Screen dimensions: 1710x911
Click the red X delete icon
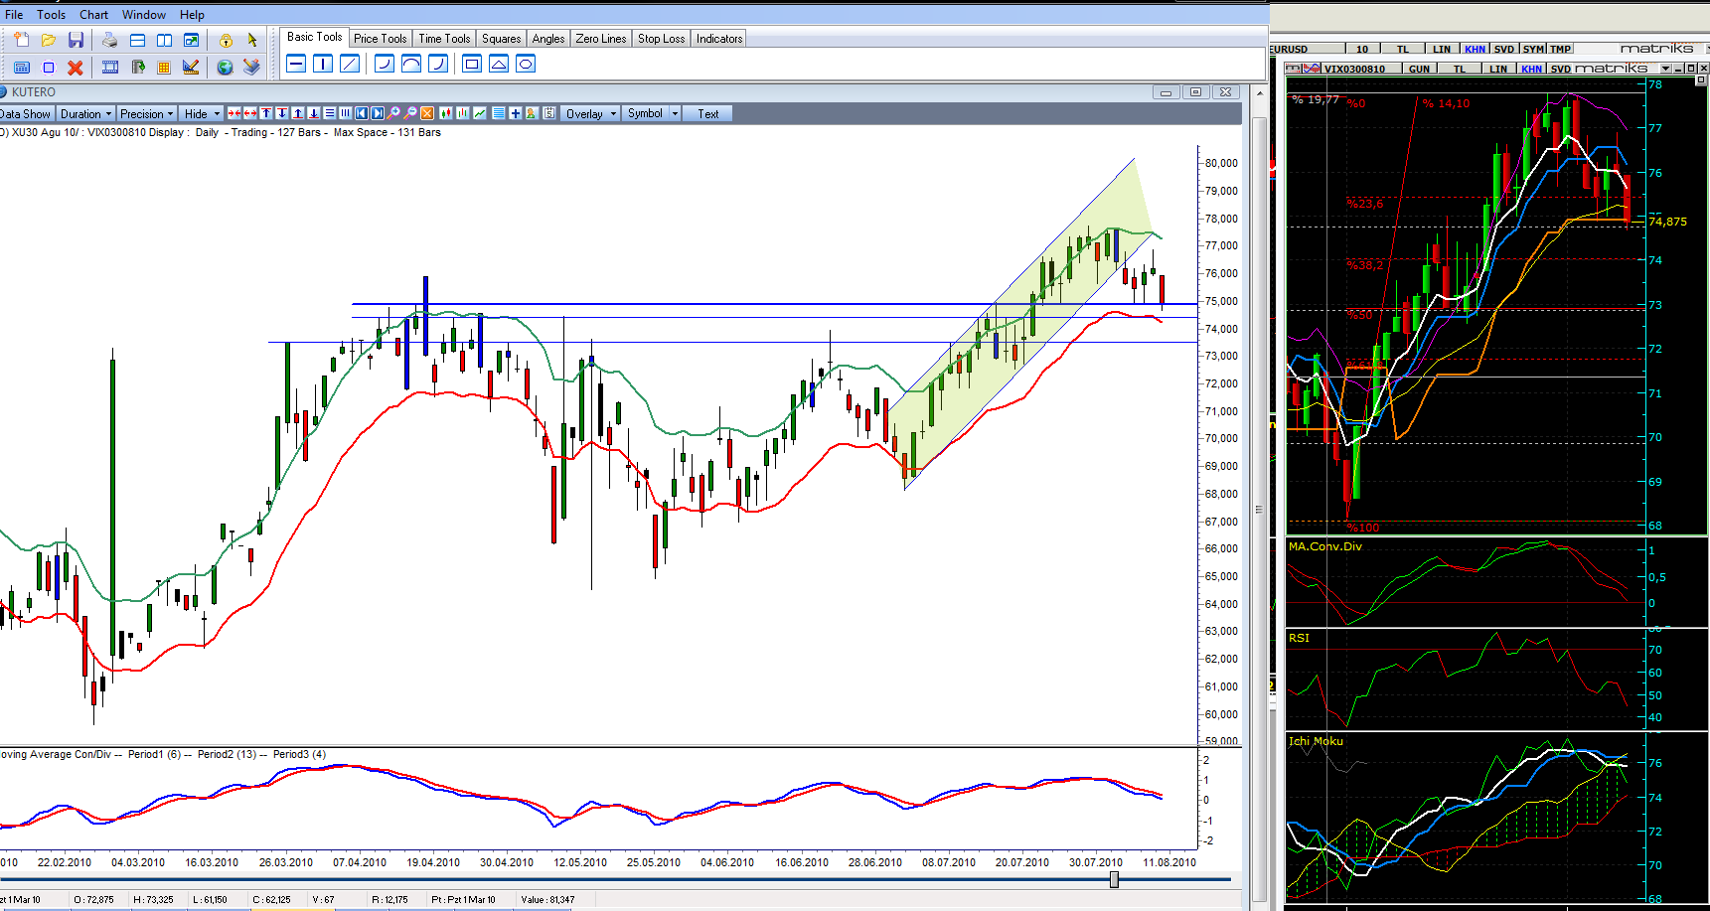pyautogui.click(x=76, y=68)
